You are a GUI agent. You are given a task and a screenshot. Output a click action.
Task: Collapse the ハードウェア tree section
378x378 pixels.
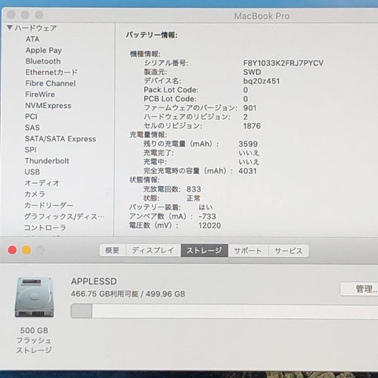click(10, 27)
